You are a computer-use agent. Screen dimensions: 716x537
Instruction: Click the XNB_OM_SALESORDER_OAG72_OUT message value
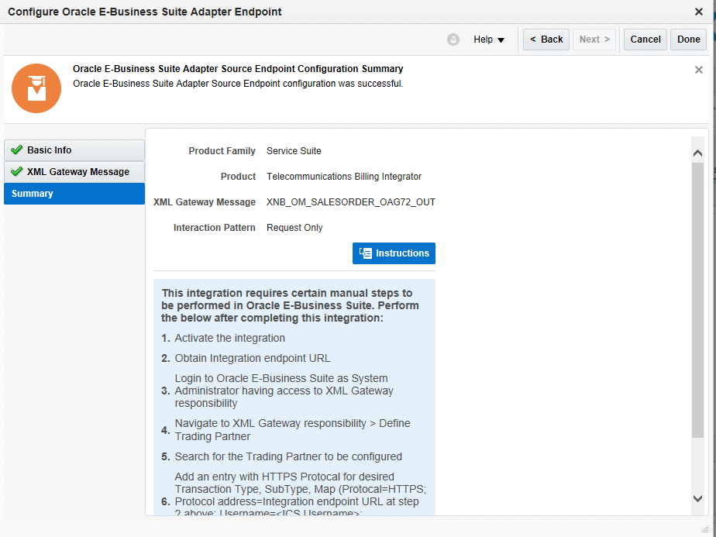coord(351,201)
